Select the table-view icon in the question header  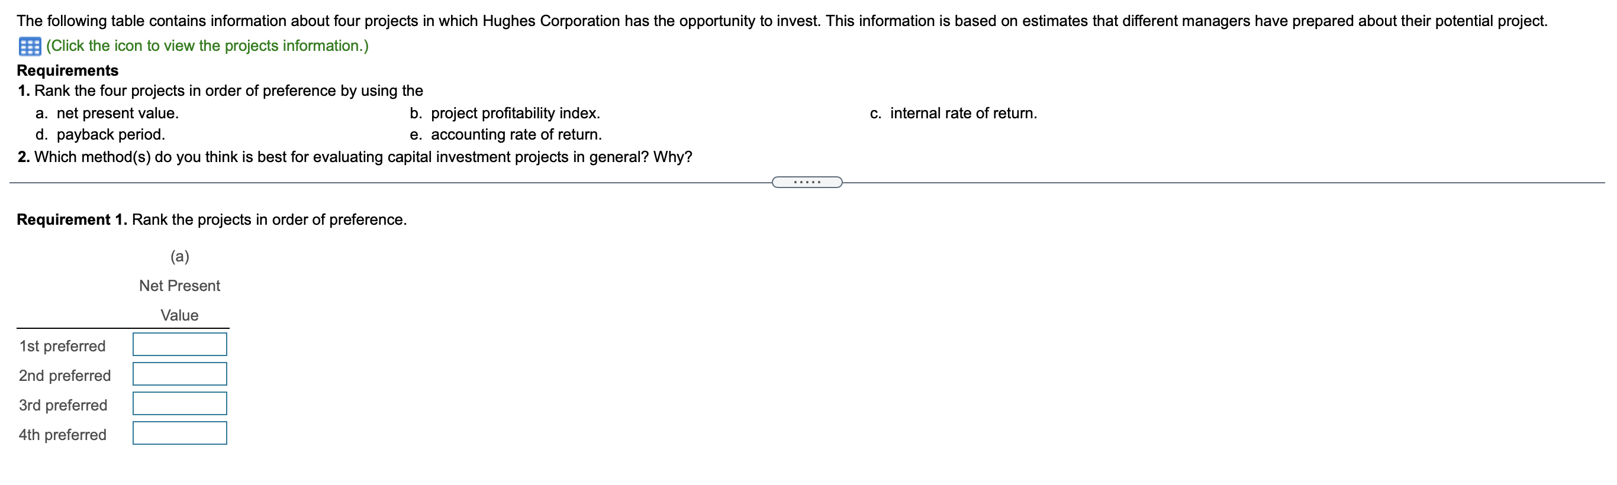[29, 45]
